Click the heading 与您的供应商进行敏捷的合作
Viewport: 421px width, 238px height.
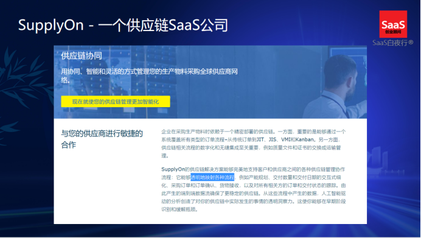pos(102,139)
